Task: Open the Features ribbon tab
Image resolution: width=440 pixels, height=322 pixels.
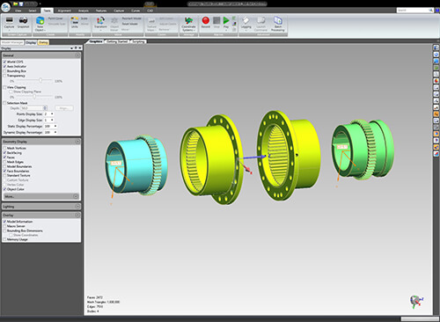Action: pos(101,11)
